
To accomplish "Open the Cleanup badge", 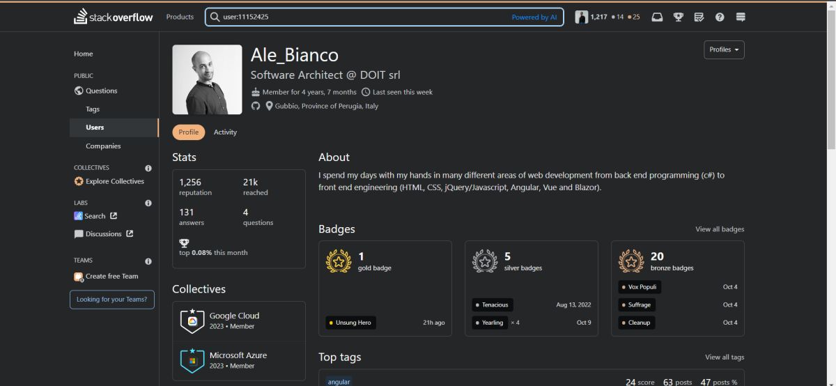I will point(637,323).
